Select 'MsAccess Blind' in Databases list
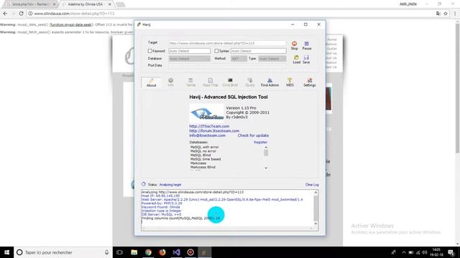Image resolution: width=460 pixels, height=258 pixels. [203, 167]
